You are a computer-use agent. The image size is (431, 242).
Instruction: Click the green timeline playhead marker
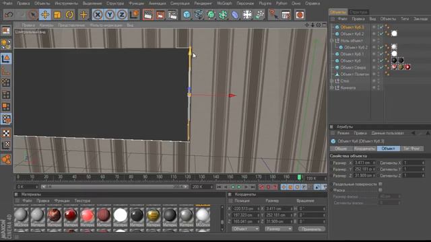299,177
